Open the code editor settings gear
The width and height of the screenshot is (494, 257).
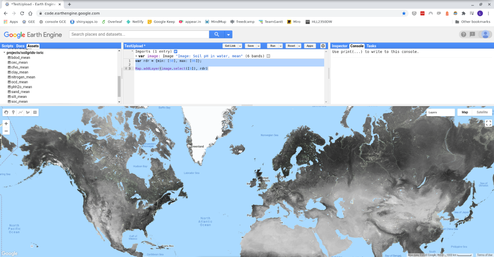(323, 46)
